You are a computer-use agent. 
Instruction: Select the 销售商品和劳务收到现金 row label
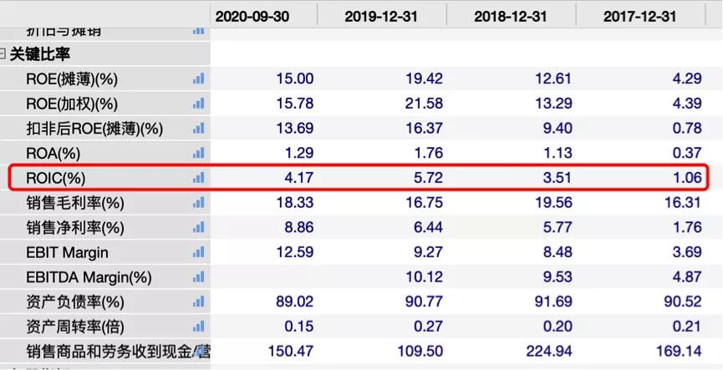118,352
